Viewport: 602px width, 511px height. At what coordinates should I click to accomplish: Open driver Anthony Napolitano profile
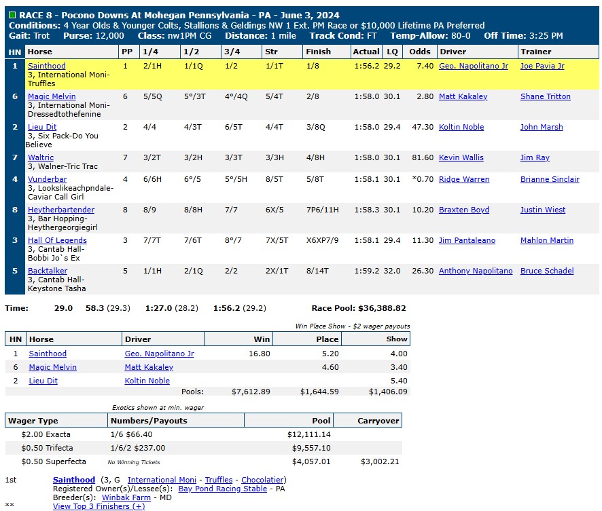(476, 271)
